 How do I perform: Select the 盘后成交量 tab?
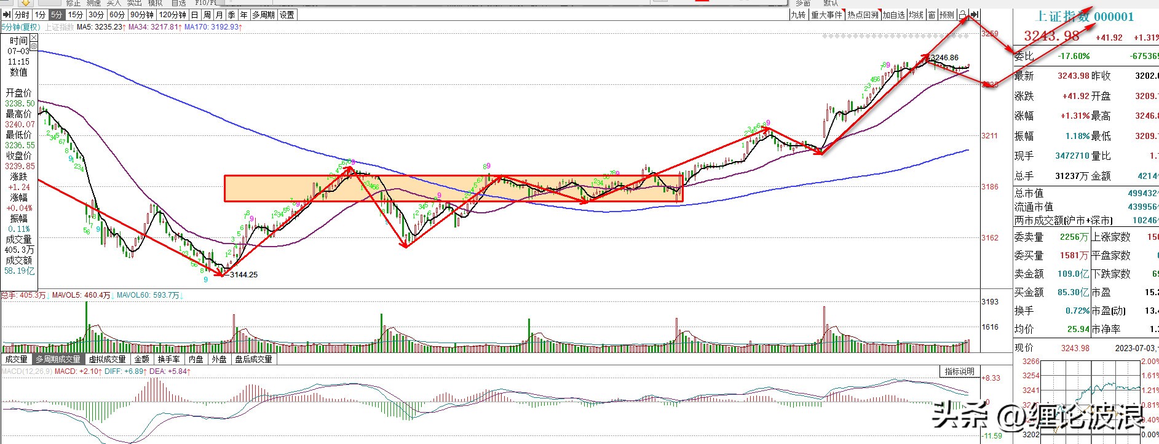point(253,359)
